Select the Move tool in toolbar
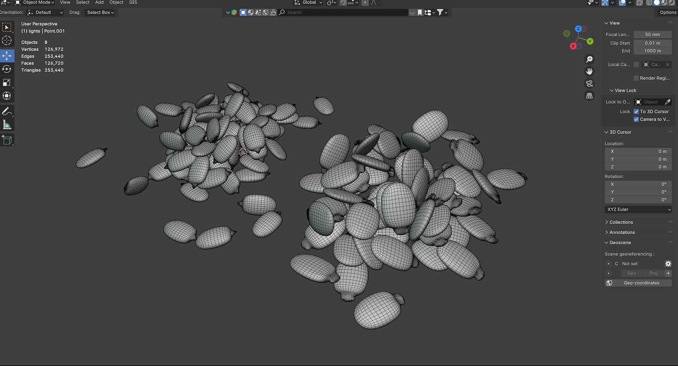Viewport: 678px width, 366px height. point(7,56)
